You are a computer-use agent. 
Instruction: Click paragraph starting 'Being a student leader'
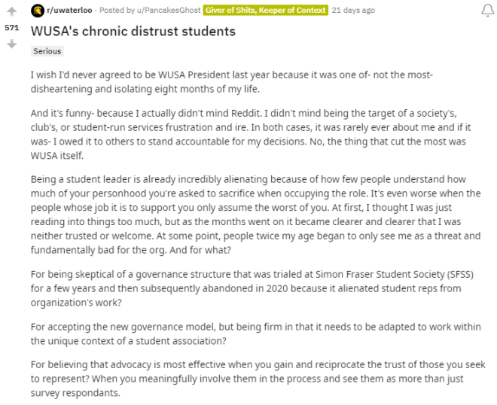click(x=255, y=215)
